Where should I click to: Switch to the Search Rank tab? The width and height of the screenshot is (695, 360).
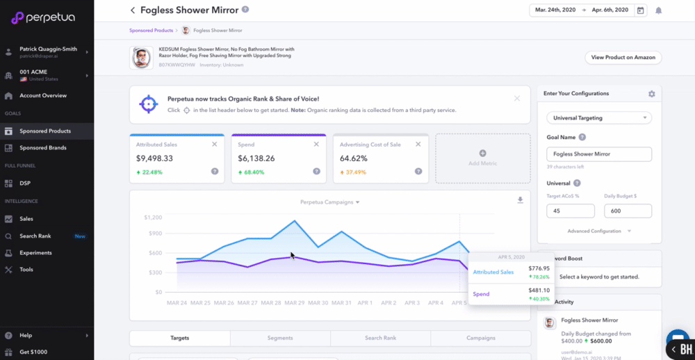point(380,338)
